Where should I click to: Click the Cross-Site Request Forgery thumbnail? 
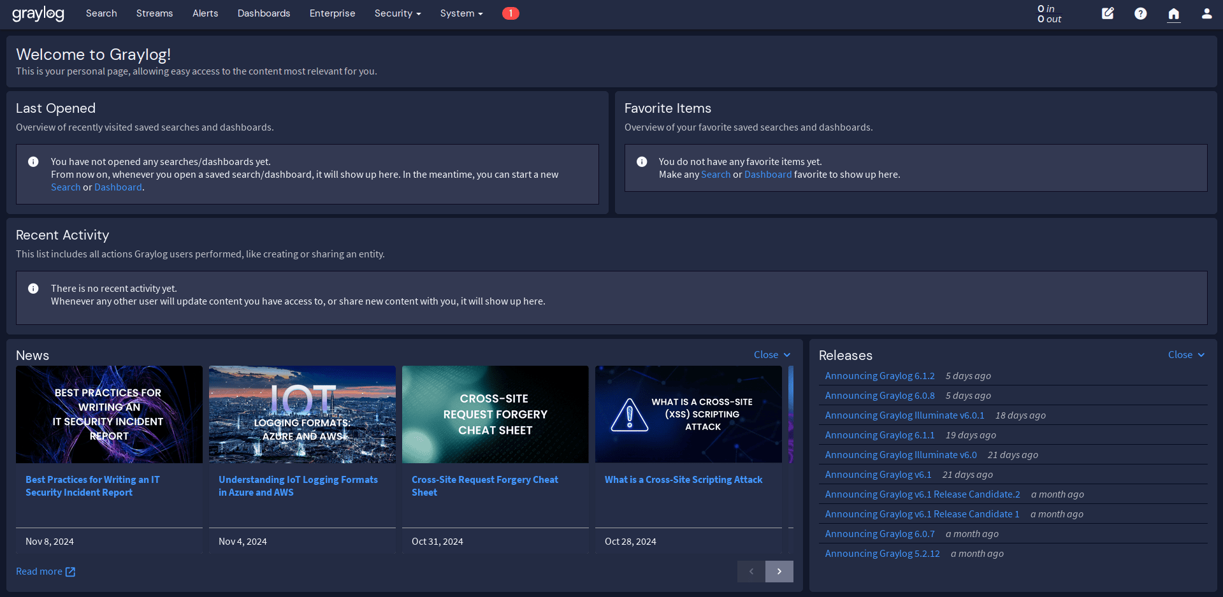495,414
